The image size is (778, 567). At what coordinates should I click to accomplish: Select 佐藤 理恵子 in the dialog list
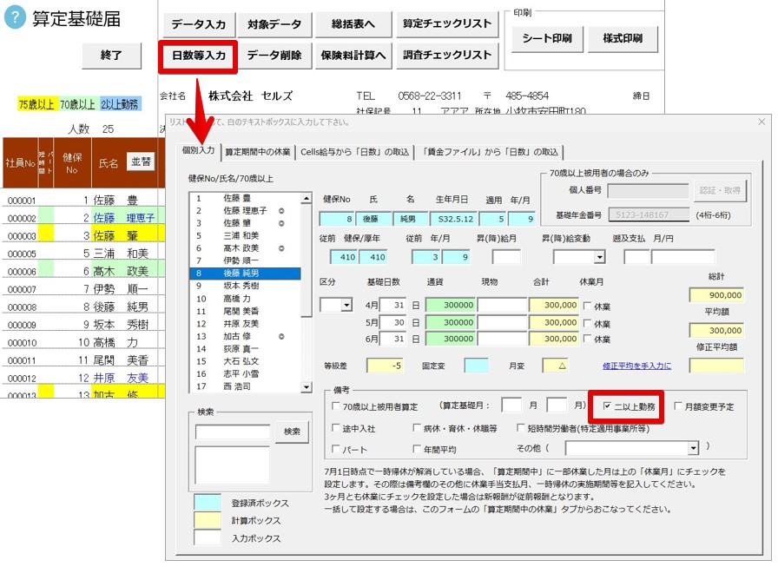point(245,210)
